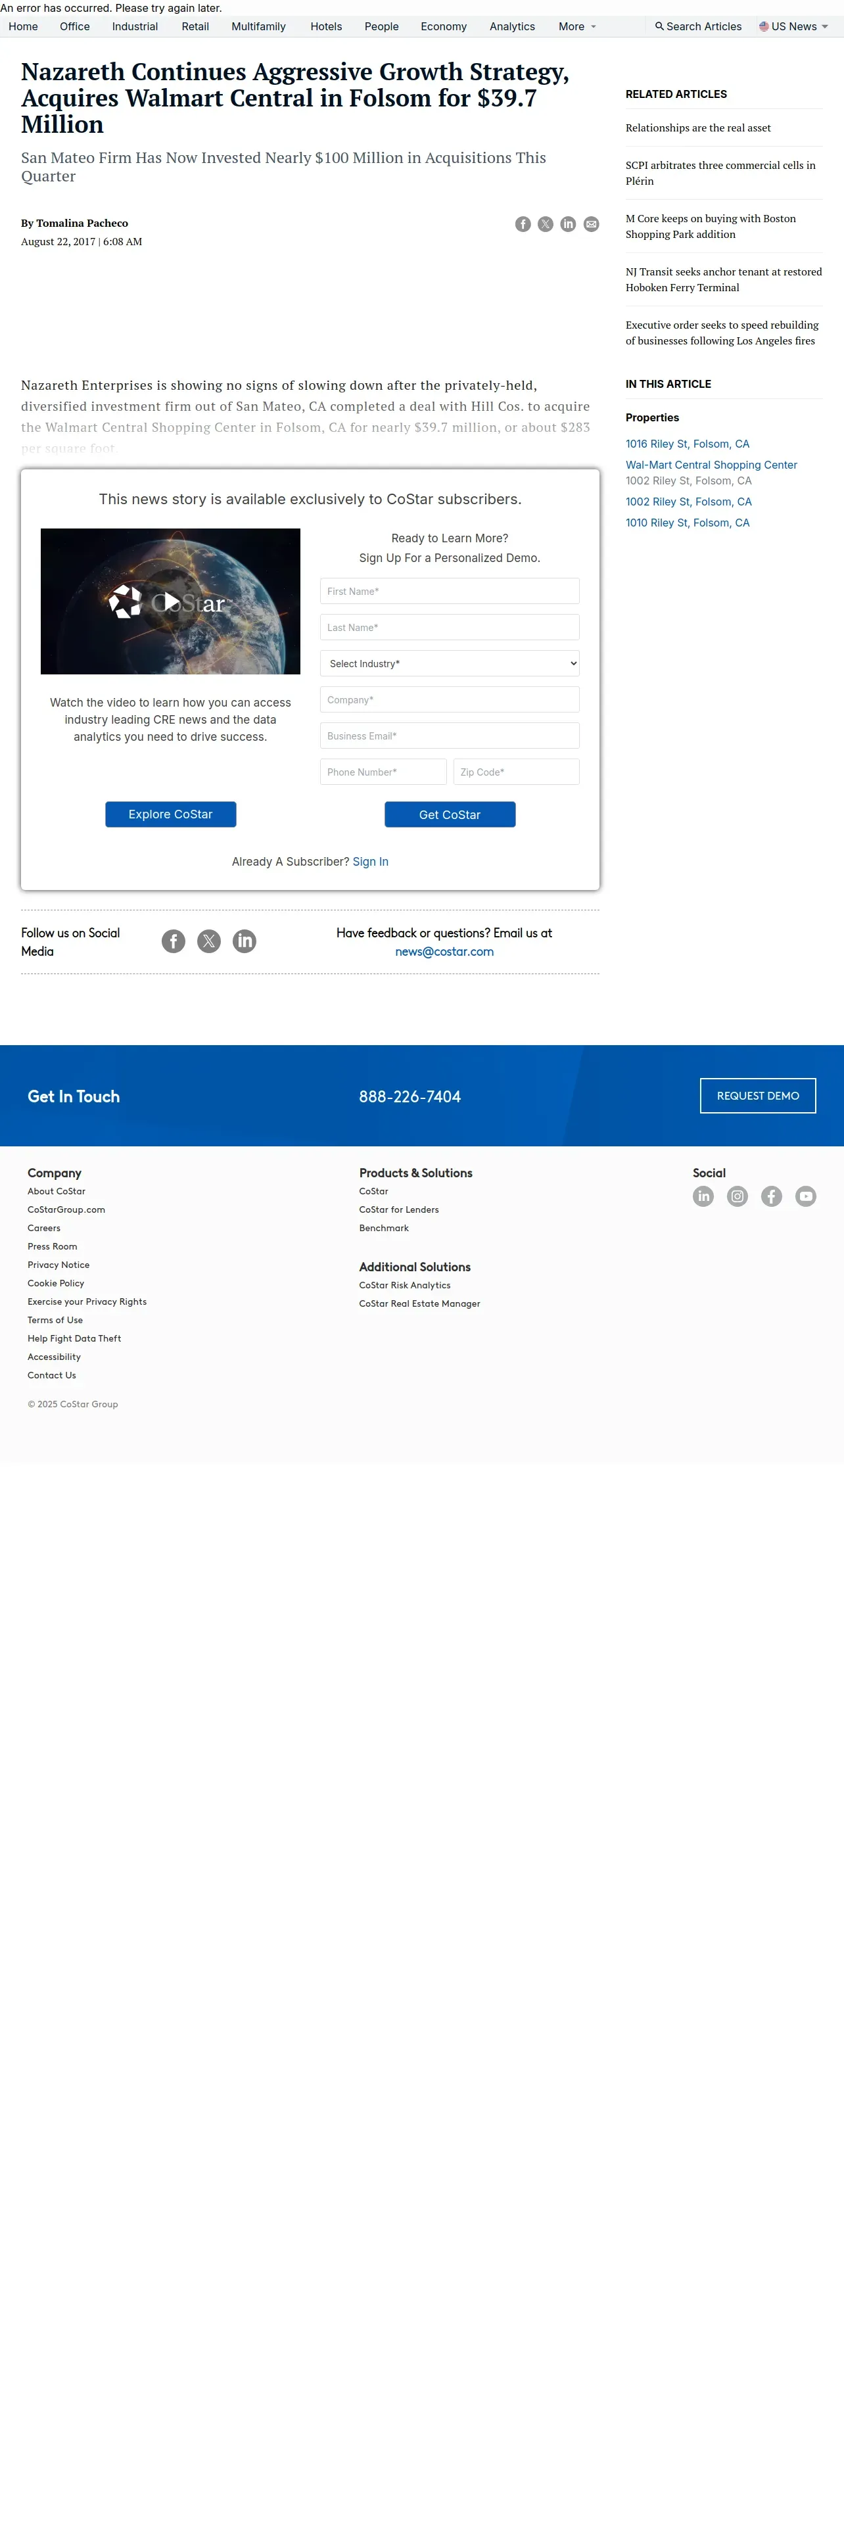The height and width of the screenshot is (2532, 844).
Task: Open About CoStar footer link
Action: click(57, 1191)
